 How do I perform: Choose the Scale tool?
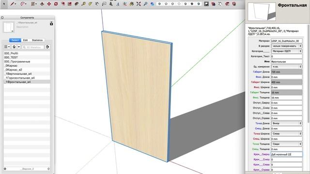(x=70, y=4)
